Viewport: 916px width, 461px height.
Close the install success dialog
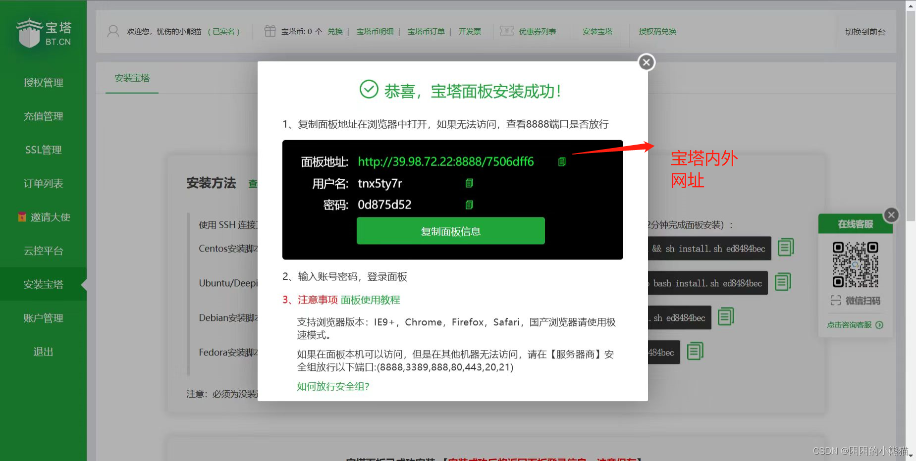point(646,62)
